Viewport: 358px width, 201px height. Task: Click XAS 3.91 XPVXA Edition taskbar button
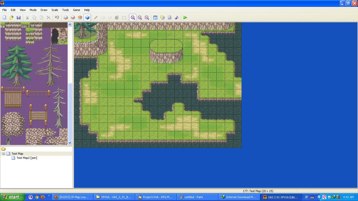pyautogui.click(x=281, y=197)
